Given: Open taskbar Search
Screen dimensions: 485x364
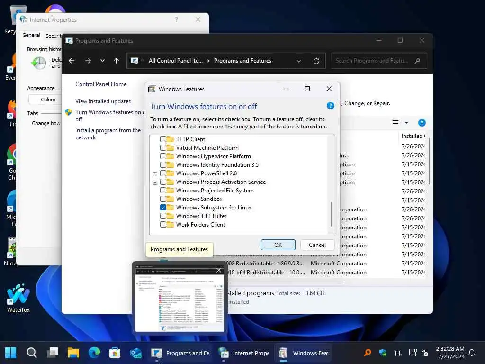Looking at the screenshot, I should coord(32,353).
